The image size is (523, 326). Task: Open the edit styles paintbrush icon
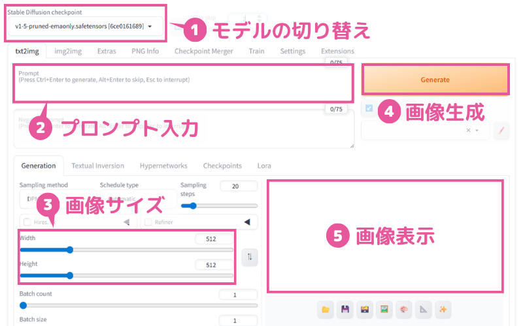[501, 130]
